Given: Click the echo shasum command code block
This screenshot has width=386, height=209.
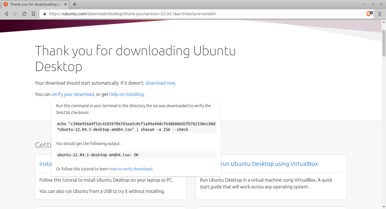Looking at the screenshot, I should point(136,127).
